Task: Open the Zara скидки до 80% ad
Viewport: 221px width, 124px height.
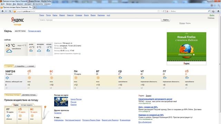Action: tap(148, 107)
